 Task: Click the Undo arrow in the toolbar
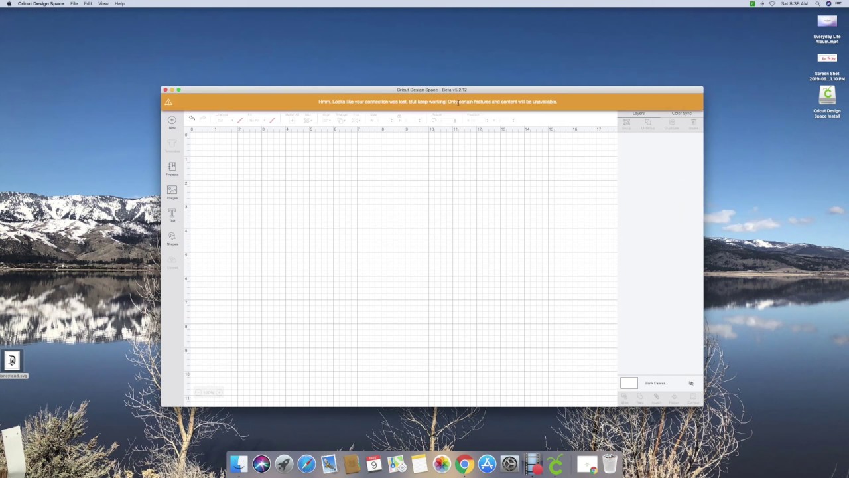[192, 118]
